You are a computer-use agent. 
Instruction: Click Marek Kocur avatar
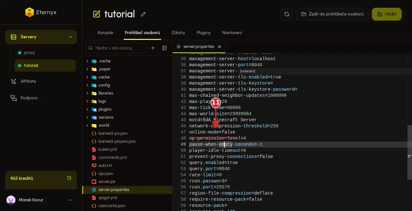pyautogui.click(x=11, y=200)
